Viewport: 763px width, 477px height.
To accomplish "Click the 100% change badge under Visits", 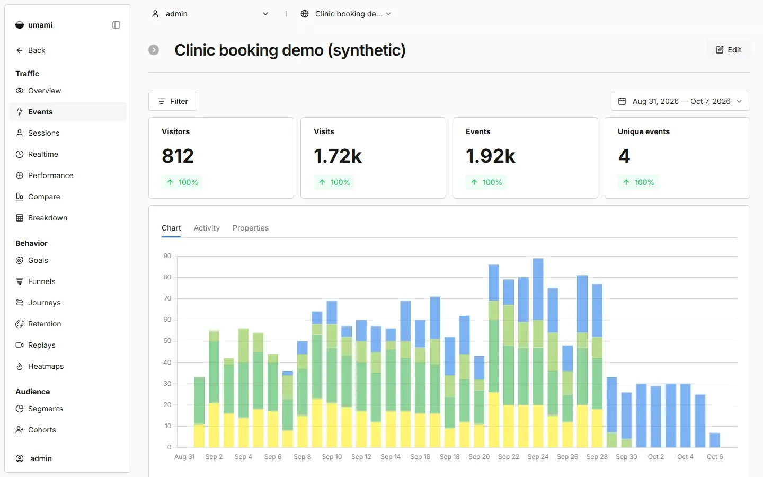I will [334, 182].
